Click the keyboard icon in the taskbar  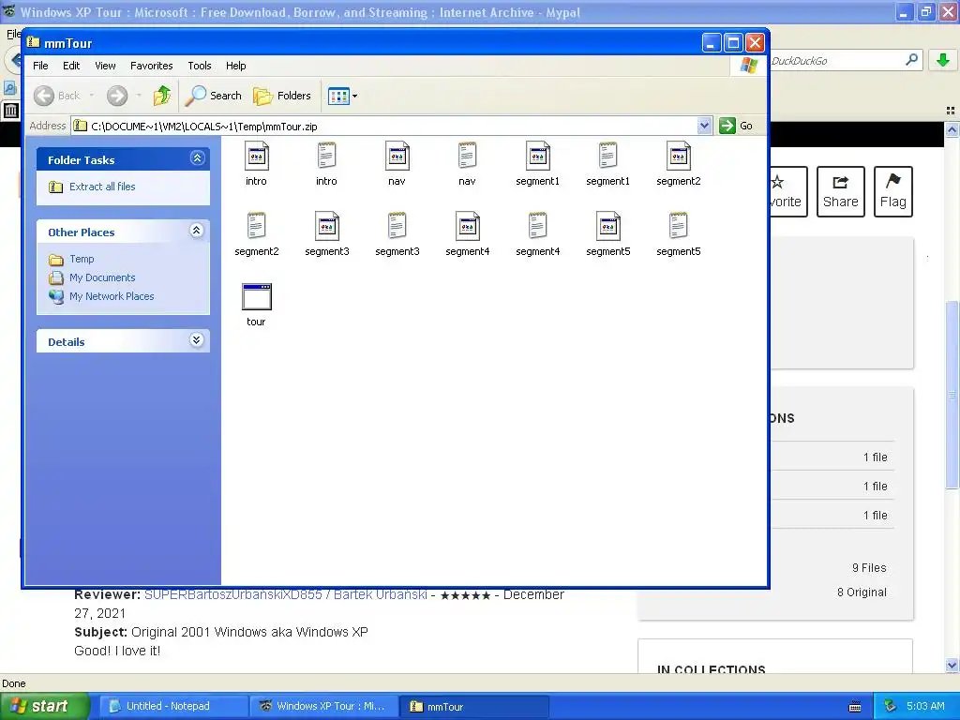click(x=855, y=707)
